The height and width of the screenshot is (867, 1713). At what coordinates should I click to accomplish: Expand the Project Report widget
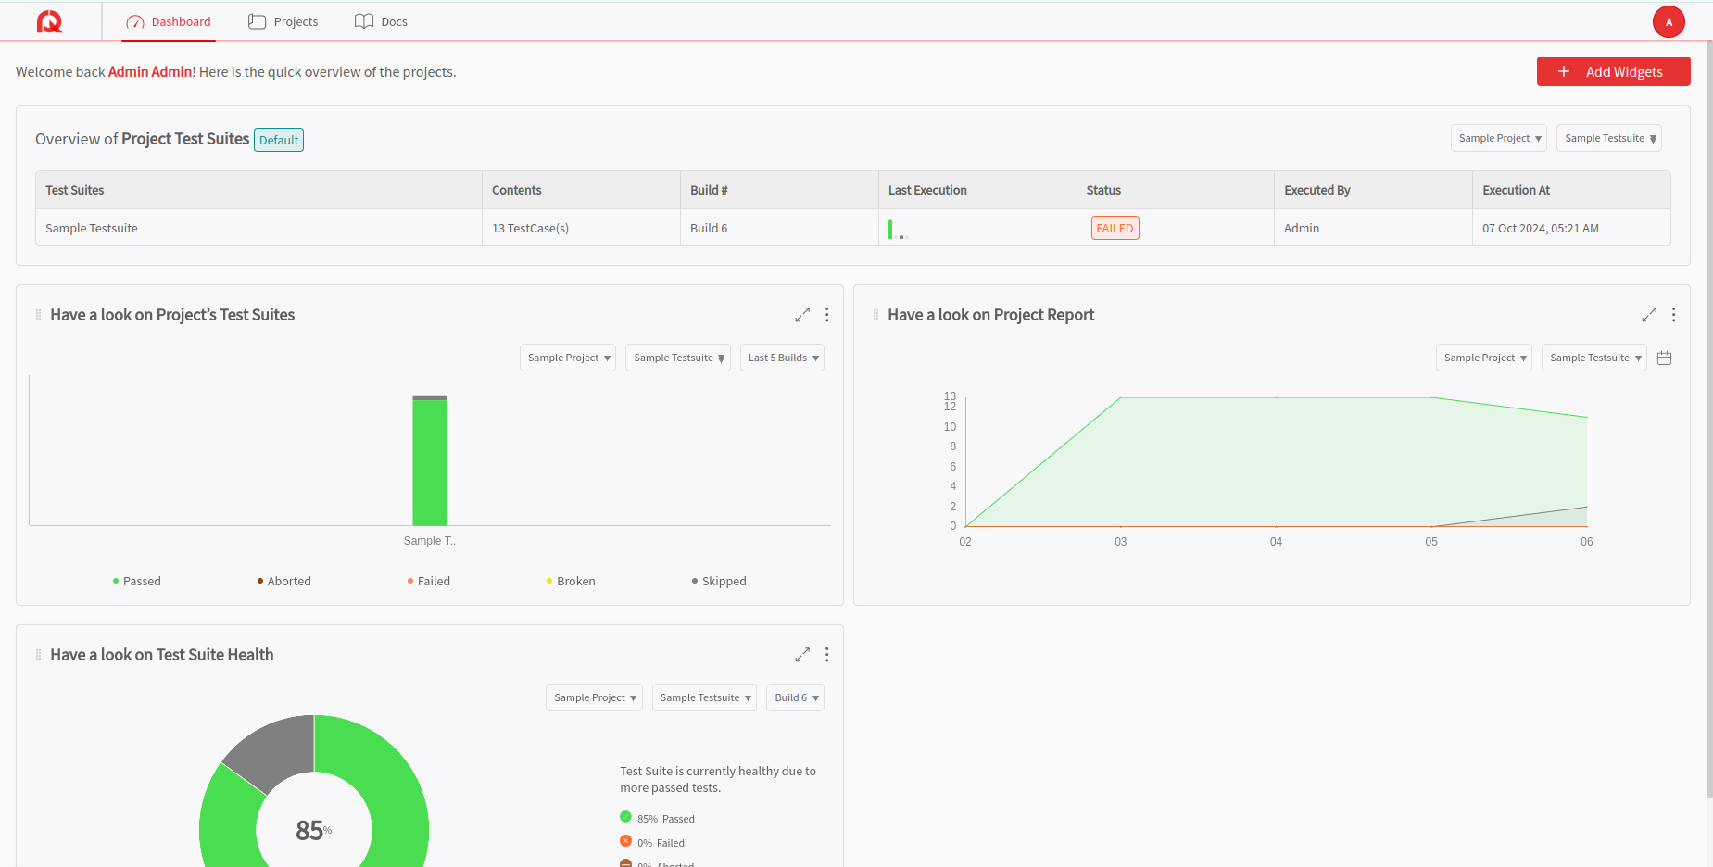1649,315
